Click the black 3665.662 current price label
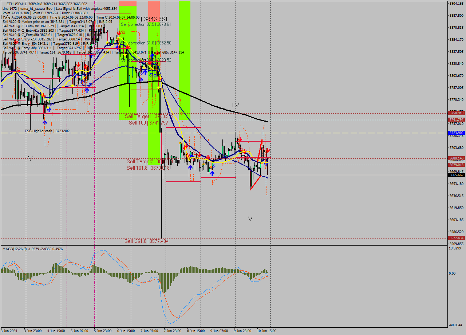 point(456,175)
